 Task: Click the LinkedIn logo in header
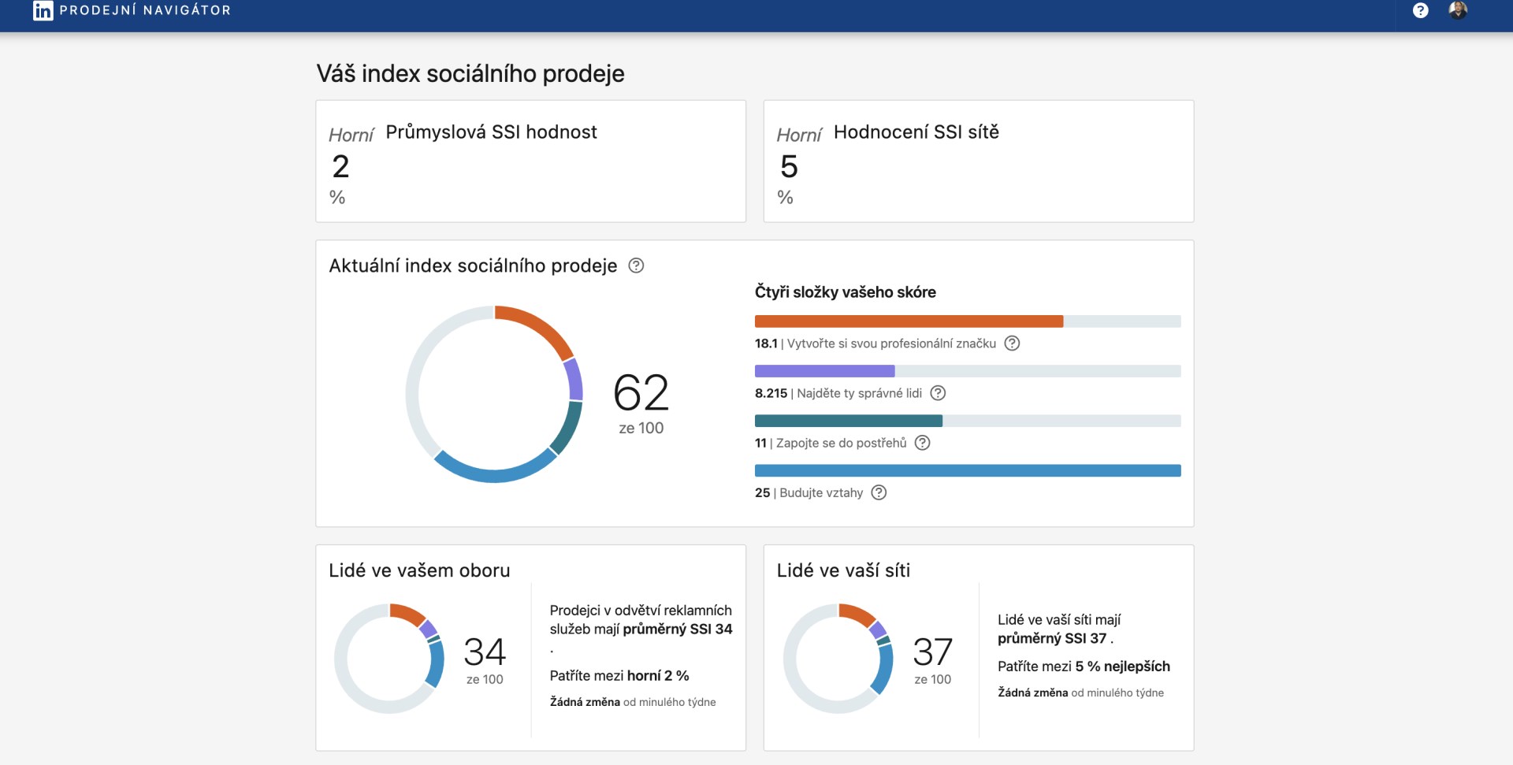pyautogui.click(x=43, y=10)
